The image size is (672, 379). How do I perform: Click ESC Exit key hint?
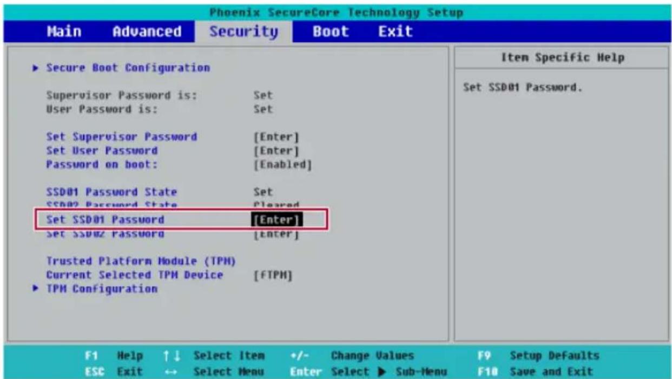pos(113,372)
